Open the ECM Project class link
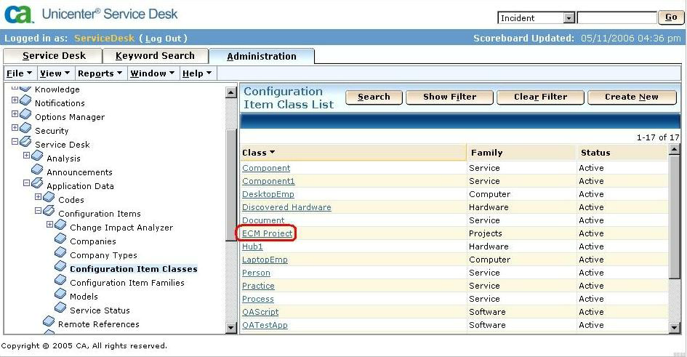Screen dimensions: 687x357 (x=267, y=233)
